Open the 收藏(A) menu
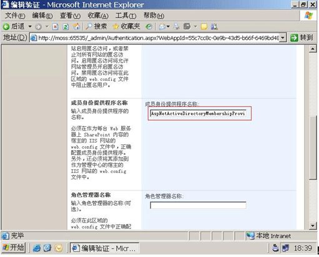The width and height of the screenshot is (319, 257). pyautogui.click(x=98, y=16)
